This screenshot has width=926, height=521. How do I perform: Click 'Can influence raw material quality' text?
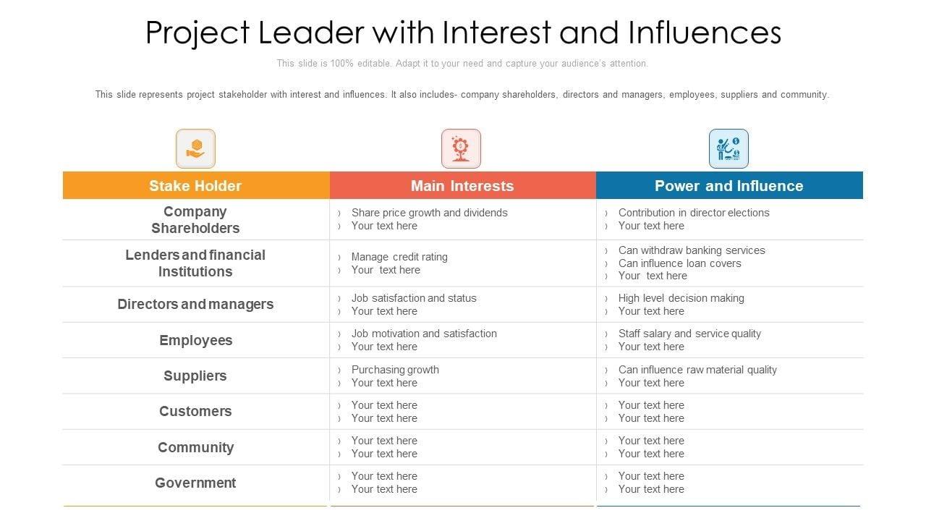(x=697, y=370)
